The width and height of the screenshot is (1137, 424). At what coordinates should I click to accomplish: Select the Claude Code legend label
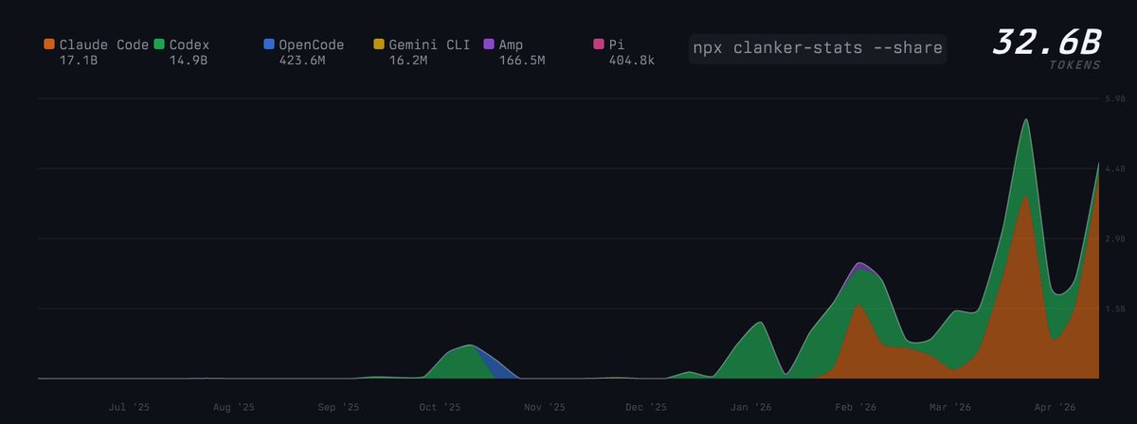pos(104,44)
